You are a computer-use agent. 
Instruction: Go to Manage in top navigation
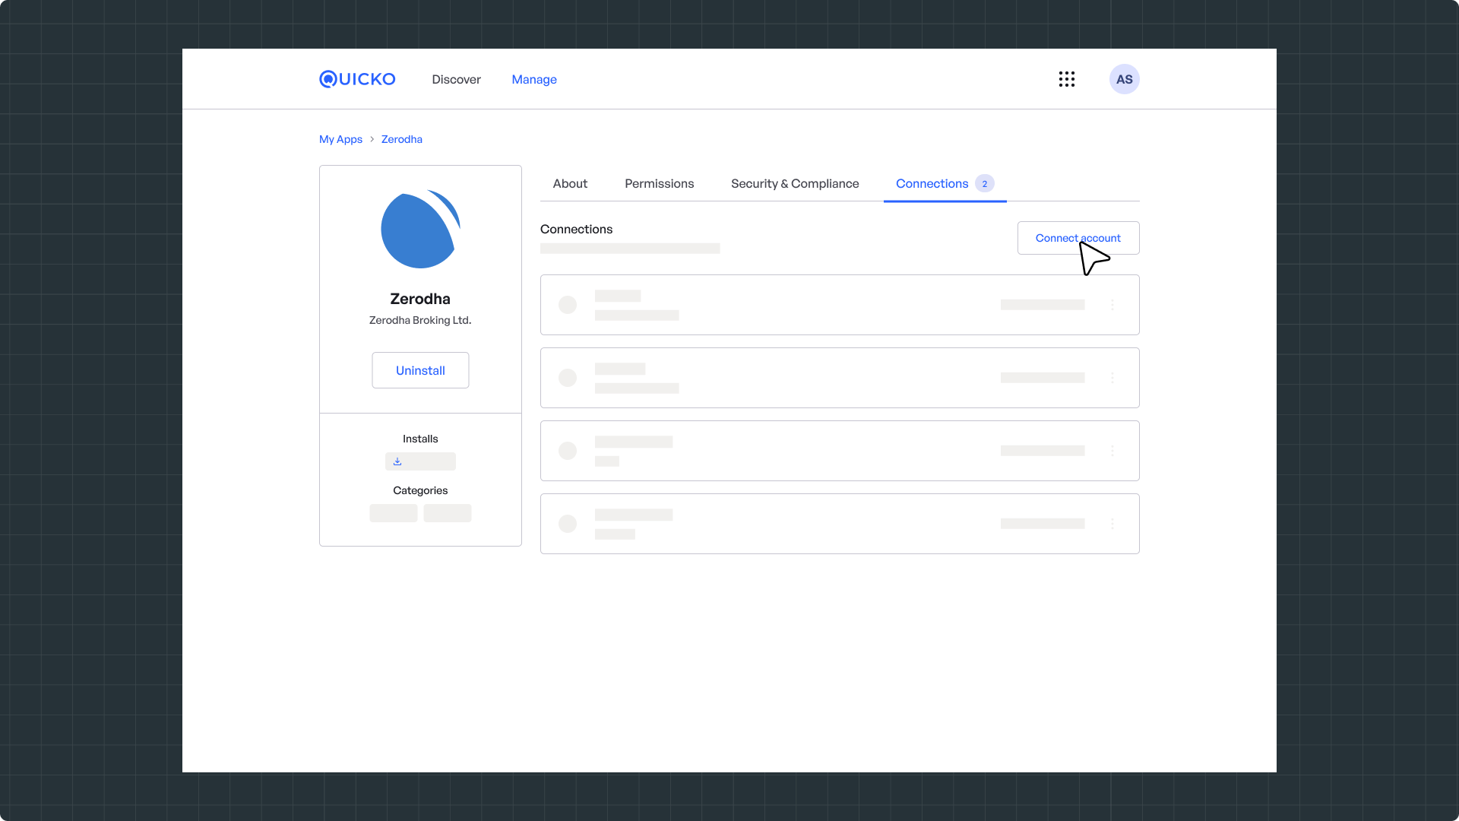pos(534,79)
